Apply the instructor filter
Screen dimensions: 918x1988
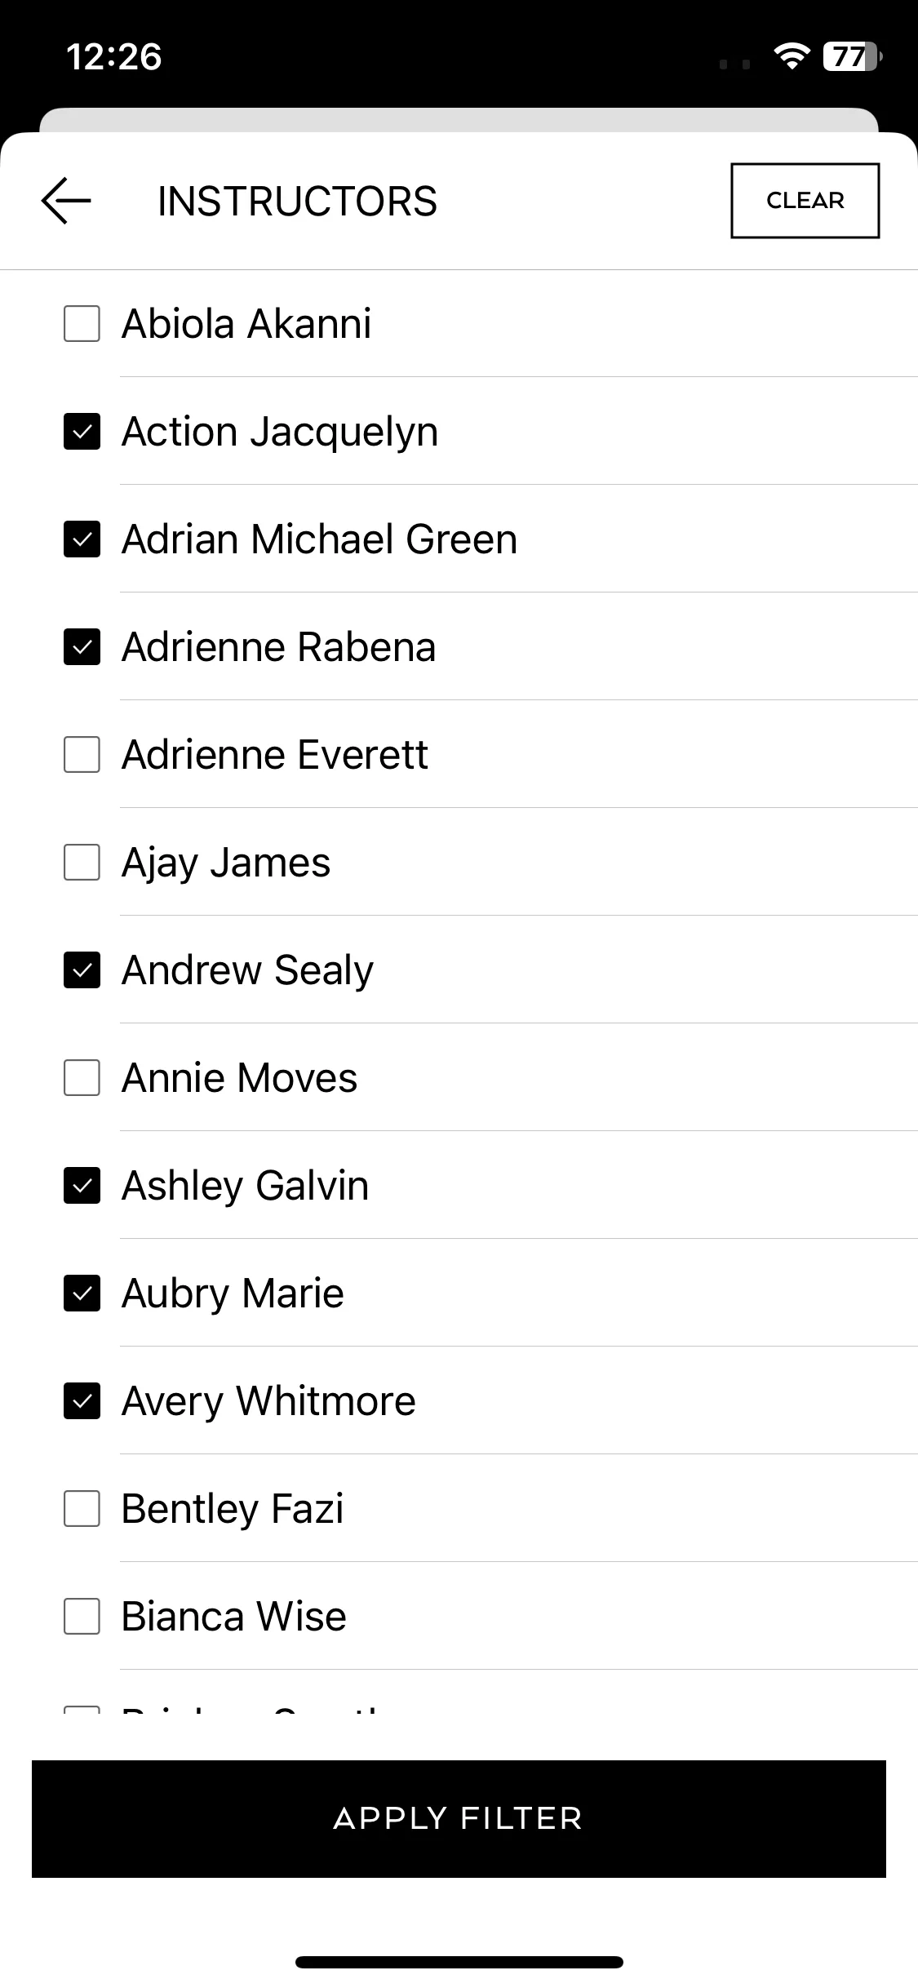point(459,1818)
